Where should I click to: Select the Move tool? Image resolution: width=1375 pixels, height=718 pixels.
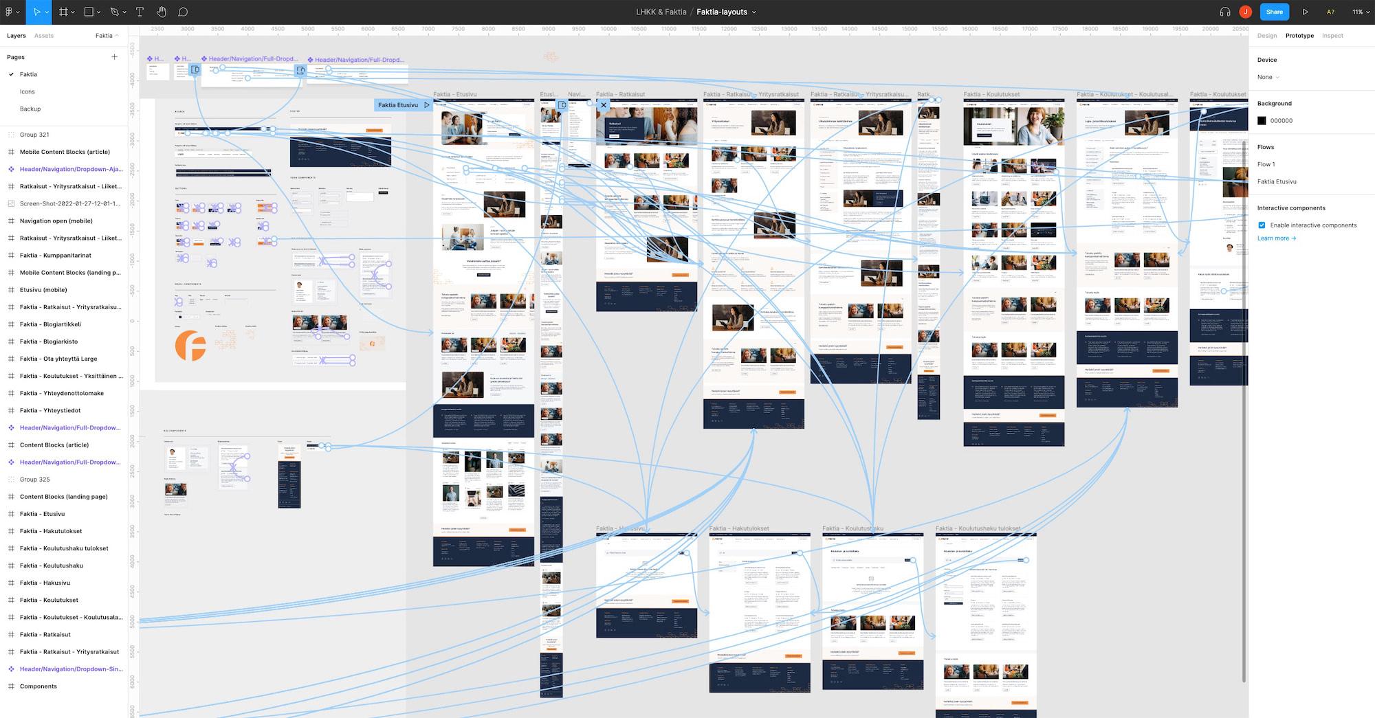click(x=36, y=12)
